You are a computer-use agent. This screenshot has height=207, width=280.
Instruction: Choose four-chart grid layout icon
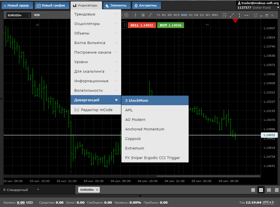point(261,190)
